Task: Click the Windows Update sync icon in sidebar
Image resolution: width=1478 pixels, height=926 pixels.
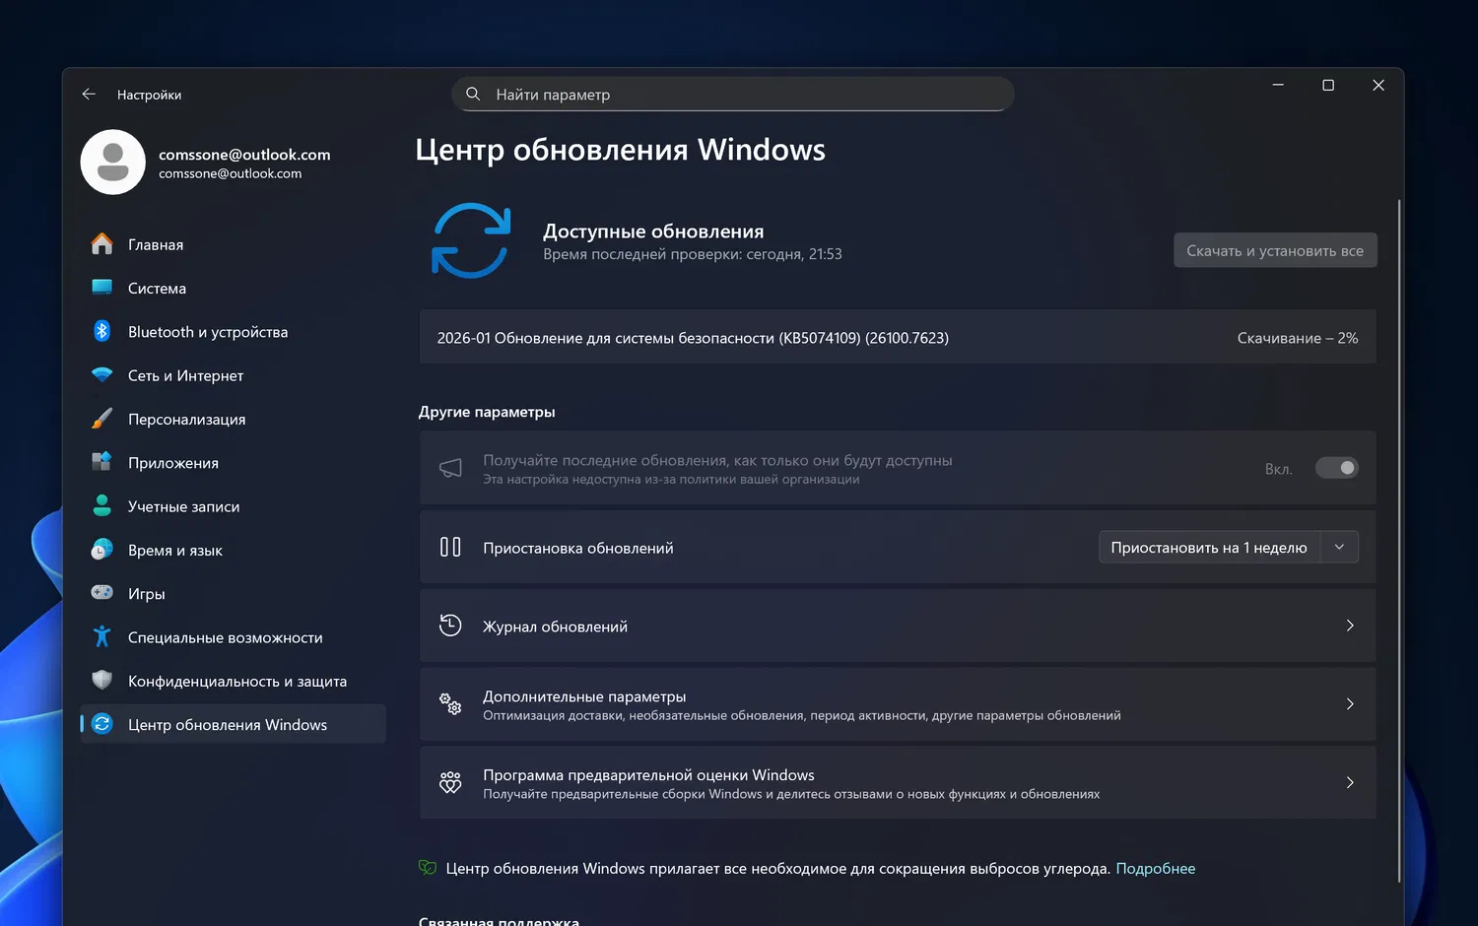Action: pyautogui.click(x=101, y=724)
